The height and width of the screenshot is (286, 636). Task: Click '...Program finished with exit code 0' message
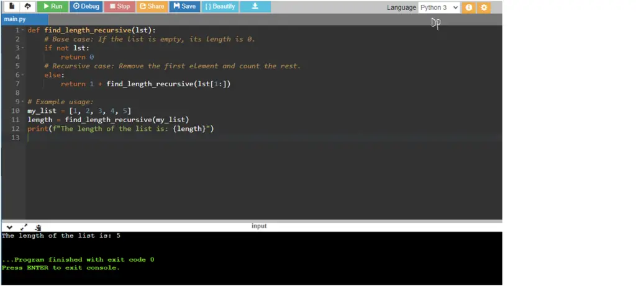[x=78, y=259]
